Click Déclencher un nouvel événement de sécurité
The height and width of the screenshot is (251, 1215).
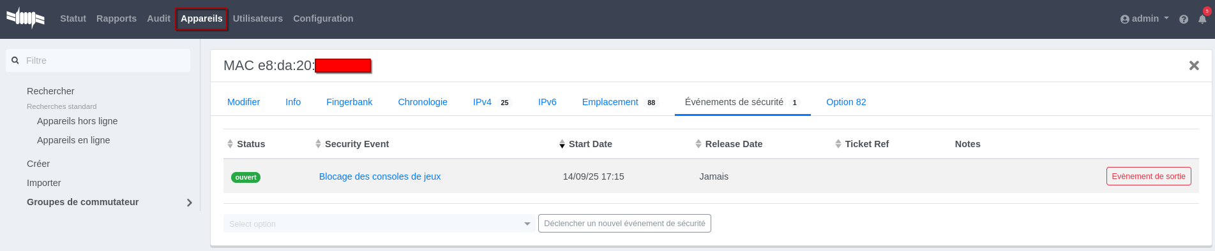624,224
